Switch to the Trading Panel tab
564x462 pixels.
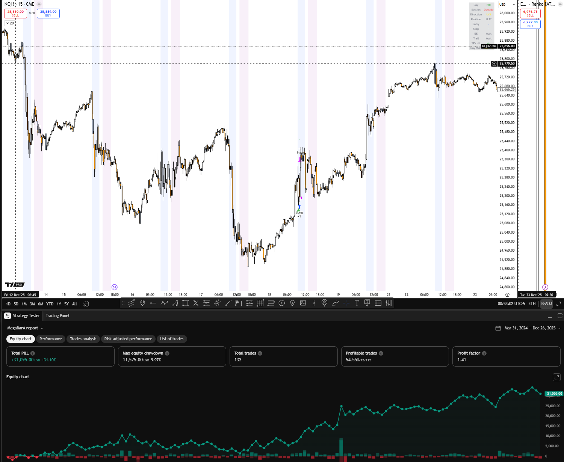(x=57, y=316)
